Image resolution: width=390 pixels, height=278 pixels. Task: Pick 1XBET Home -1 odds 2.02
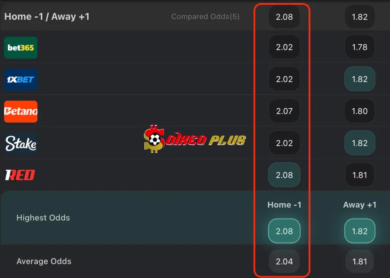pos(284,79)
